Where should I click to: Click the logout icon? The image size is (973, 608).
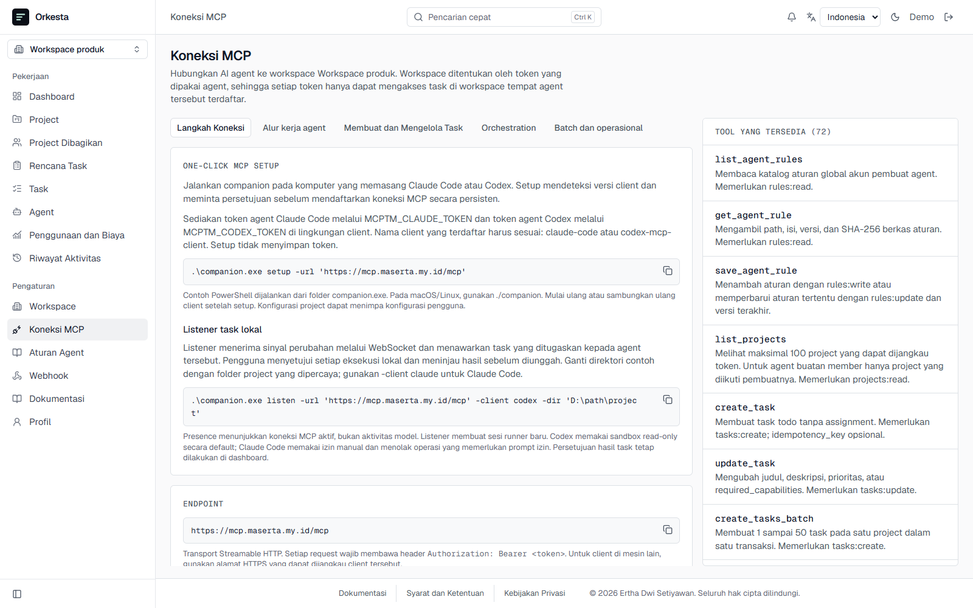(949, 17)
